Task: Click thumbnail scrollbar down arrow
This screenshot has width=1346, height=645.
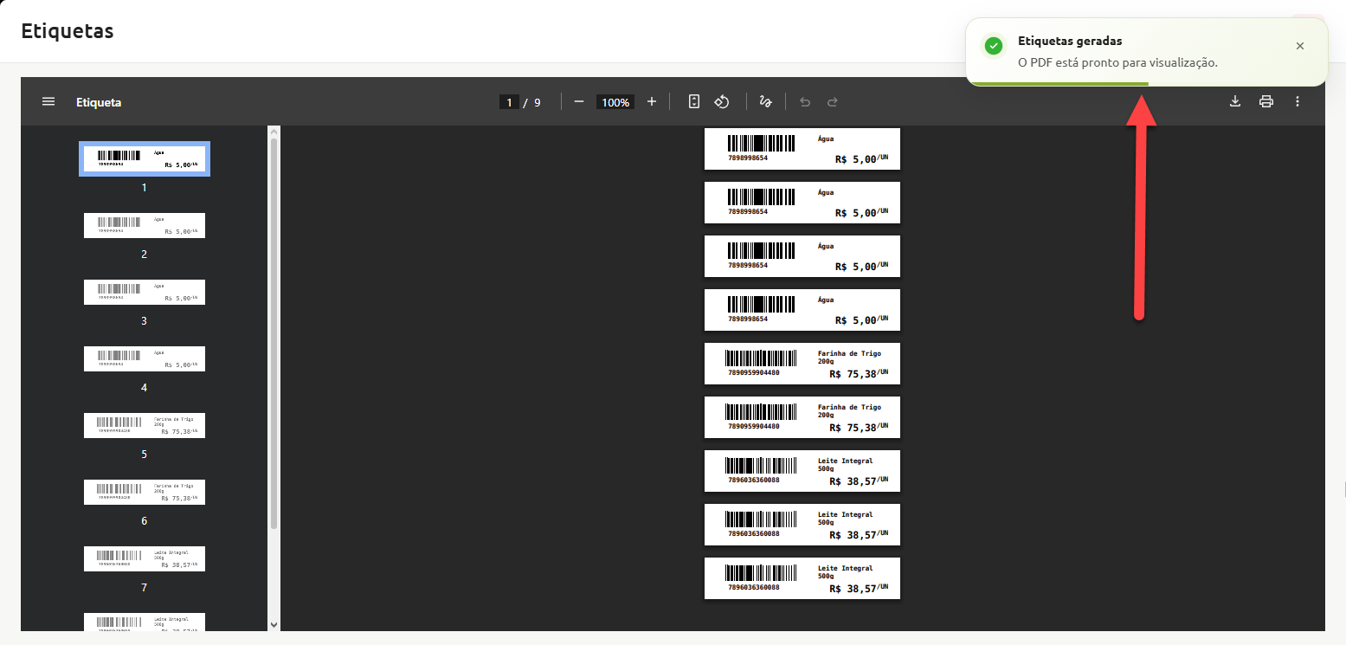Action: coord(274,623)
